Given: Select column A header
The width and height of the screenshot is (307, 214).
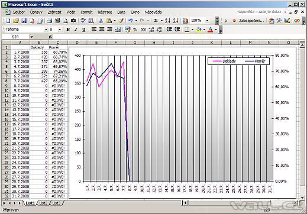Looking at the screenshot, I should coord(20,43).
